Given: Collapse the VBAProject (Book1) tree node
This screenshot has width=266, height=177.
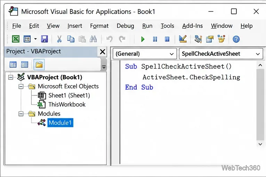Looking at the screenshot, I should click(x=10, y=78).
